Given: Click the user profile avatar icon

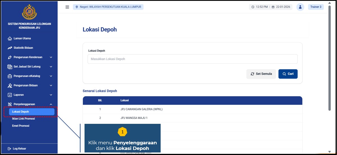Looking at the screenshot, I should point(300,7).
